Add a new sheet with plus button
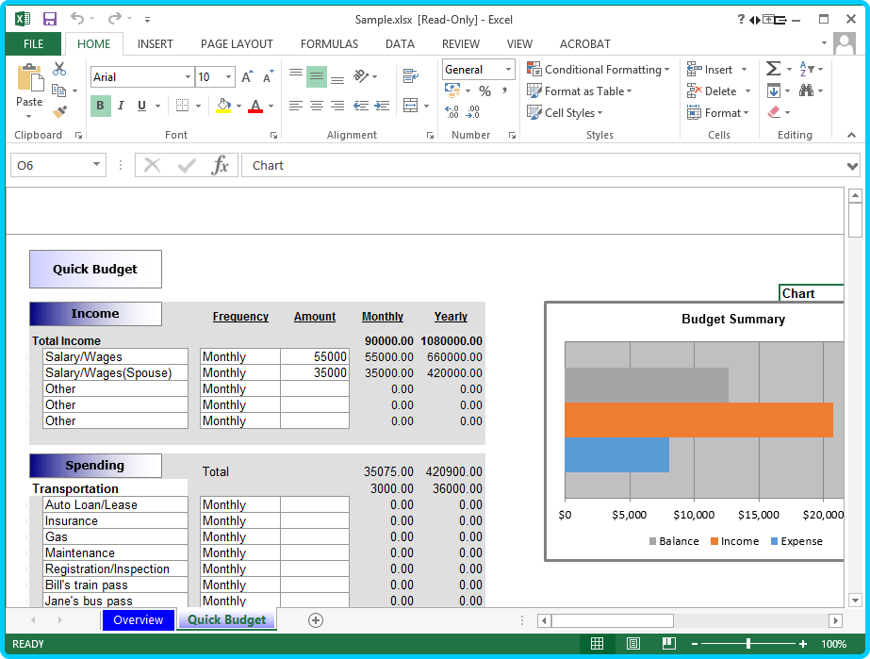Screen dimensions: 870x659 (x=316, y=620)
